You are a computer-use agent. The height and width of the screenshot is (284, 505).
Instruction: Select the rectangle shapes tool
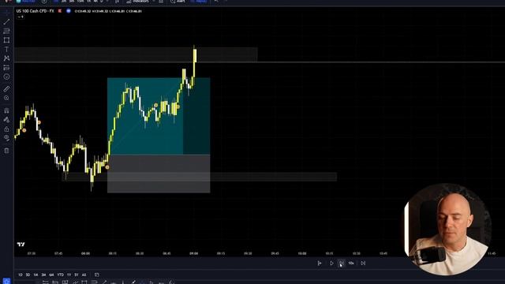6,40
